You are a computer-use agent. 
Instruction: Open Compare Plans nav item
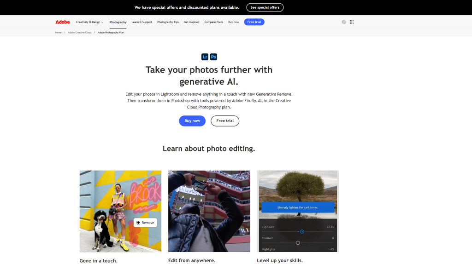[214, 22]
